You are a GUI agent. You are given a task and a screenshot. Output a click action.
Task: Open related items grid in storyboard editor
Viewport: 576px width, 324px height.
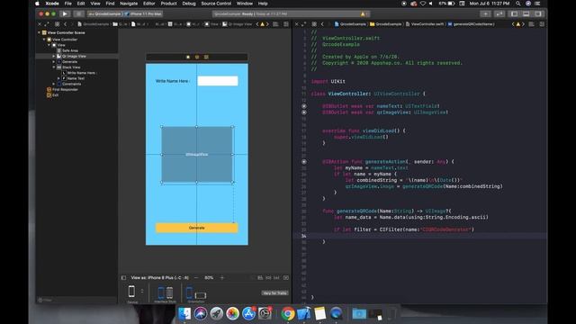point(57,24)
